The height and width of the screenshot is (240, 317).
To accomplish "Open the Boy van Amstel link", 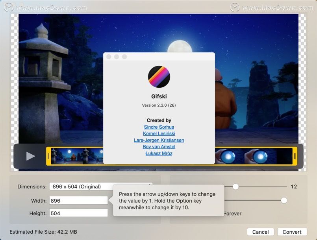I will (x=159, y=147).
